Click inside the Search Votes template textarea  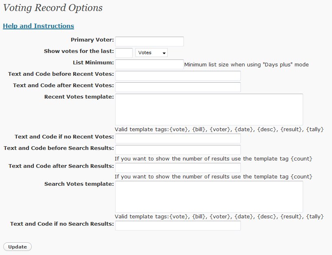click(209, 197)
